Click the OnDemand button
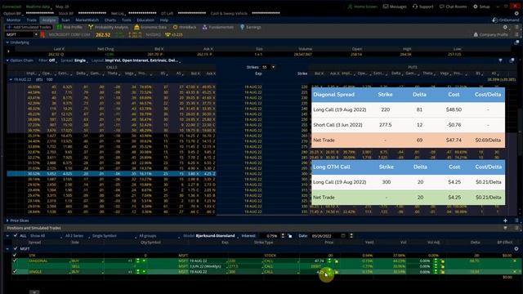523x294 pixels. pos(506,20)
